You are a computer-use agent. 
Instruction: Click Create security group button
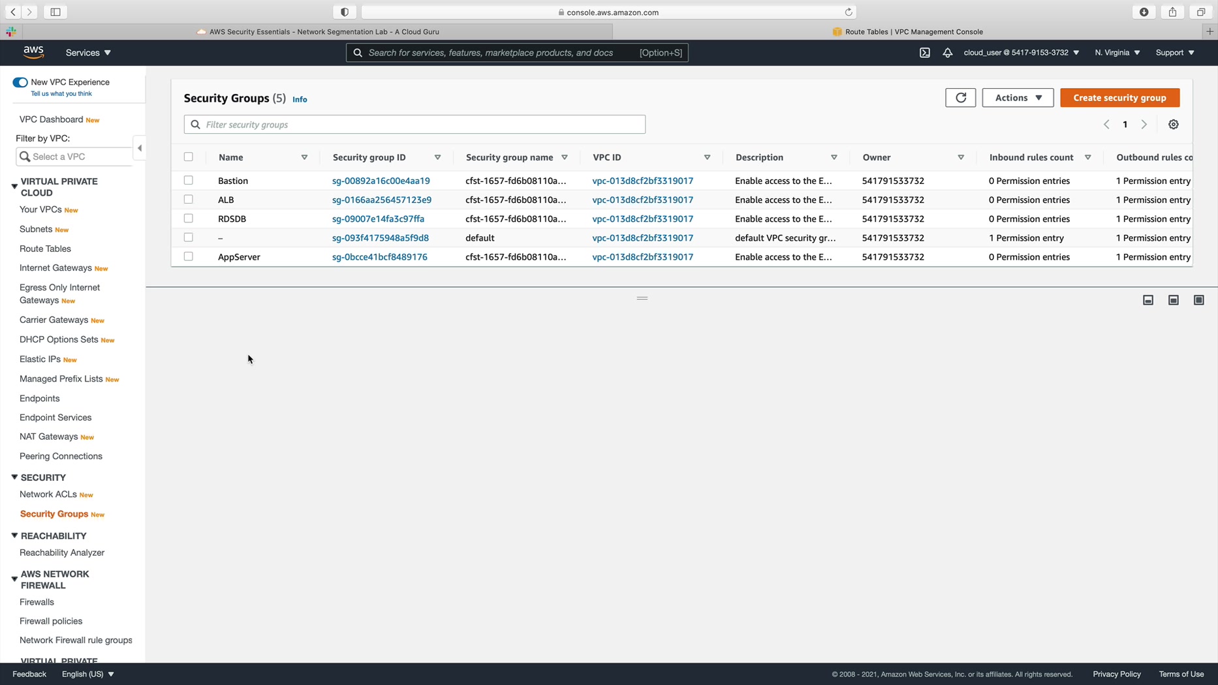[x=1119, y=98]
